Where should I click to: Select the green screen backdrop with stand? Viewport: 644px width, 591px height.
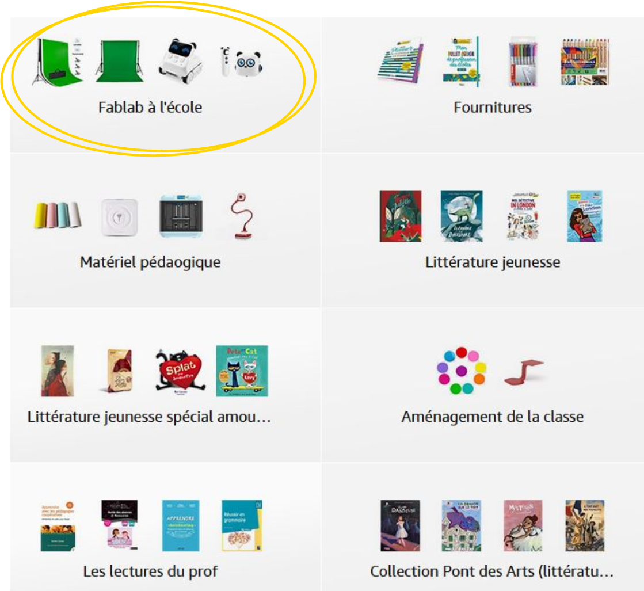(120, 61)
